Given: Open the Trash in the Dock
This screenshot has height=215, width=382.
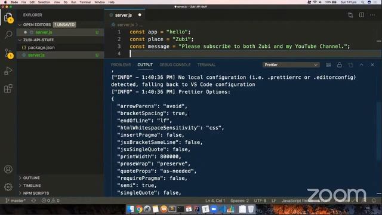Looking at the screenshot, I should [251, 209].
